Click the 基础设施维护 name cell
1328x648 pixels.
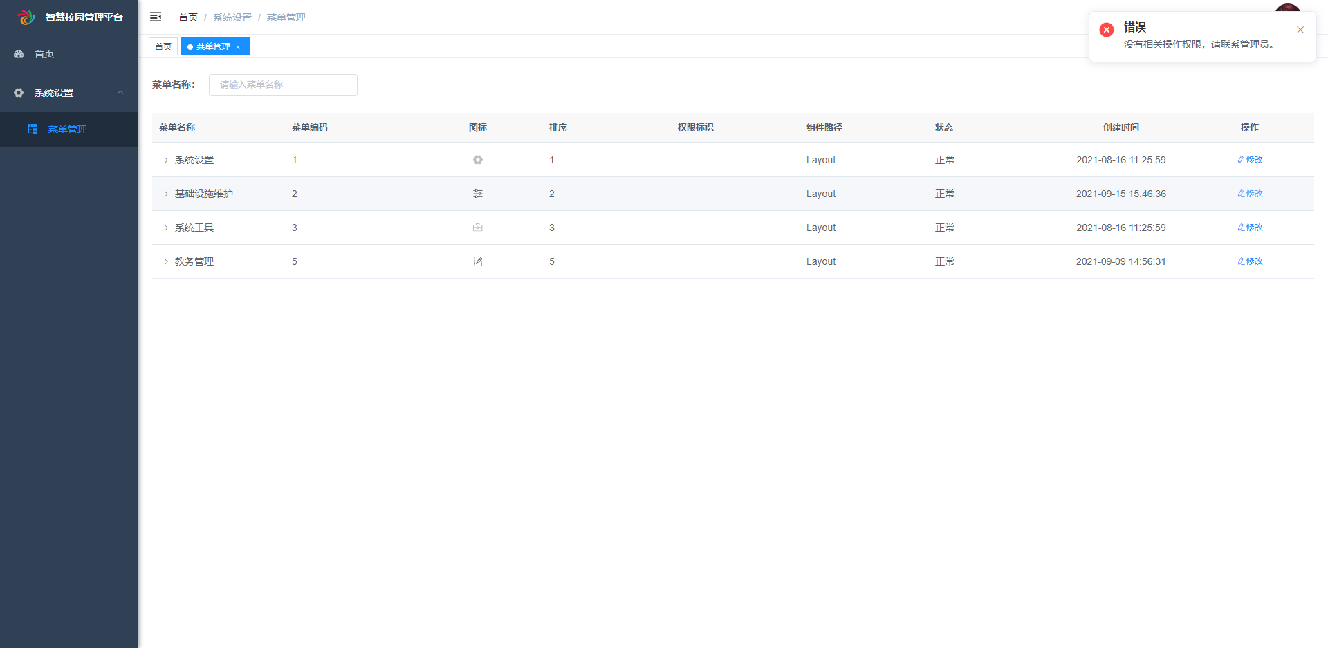[x=204, y=194]
